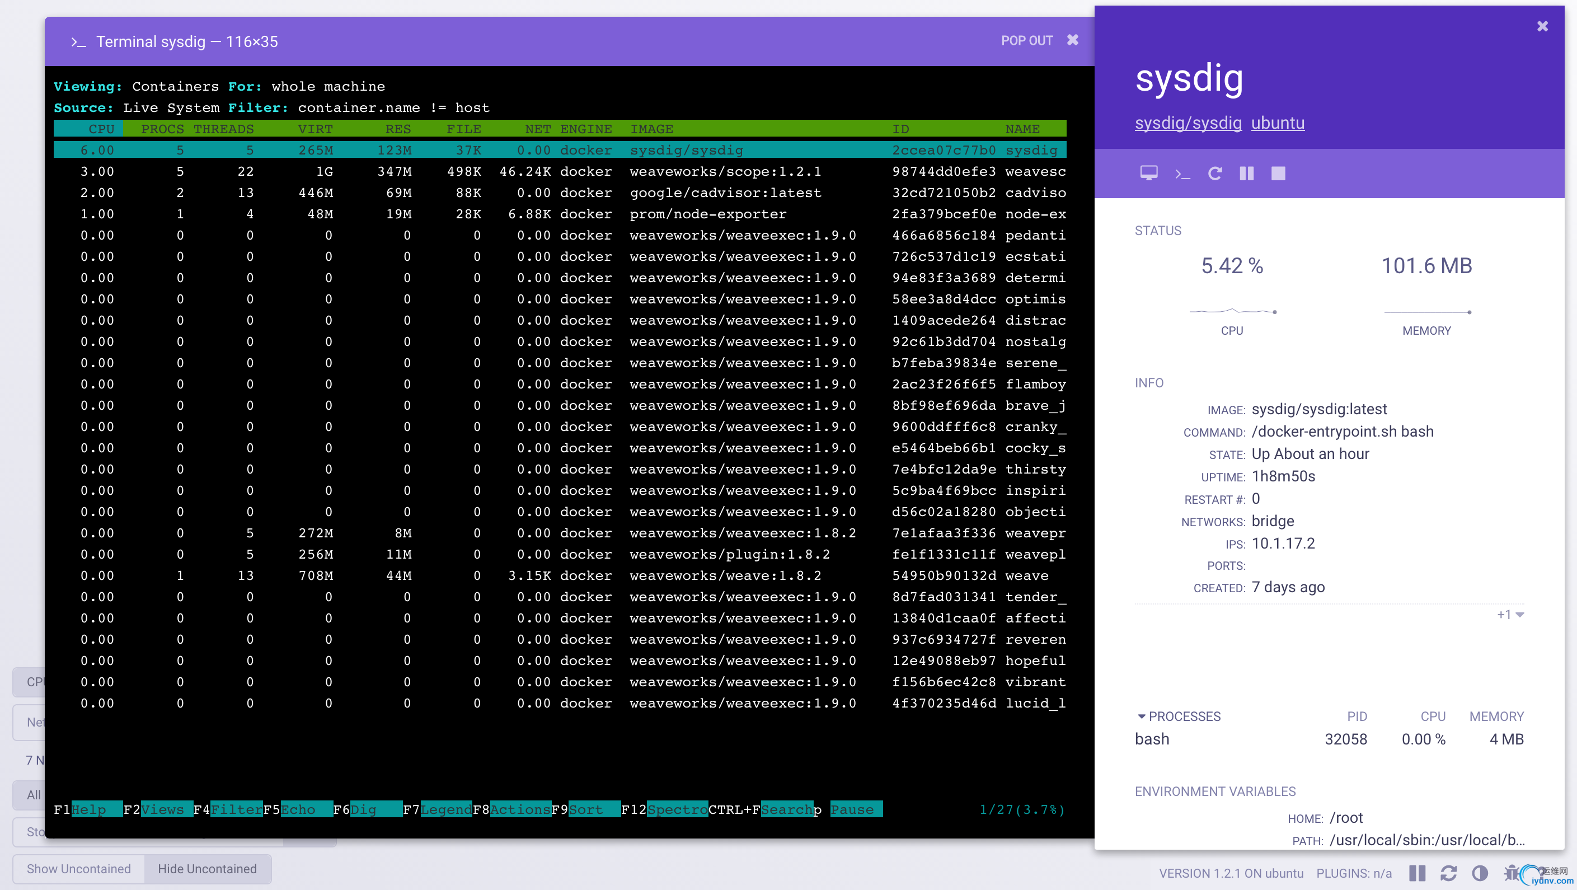Toggle contrast mode in footer

[1480, 873]
